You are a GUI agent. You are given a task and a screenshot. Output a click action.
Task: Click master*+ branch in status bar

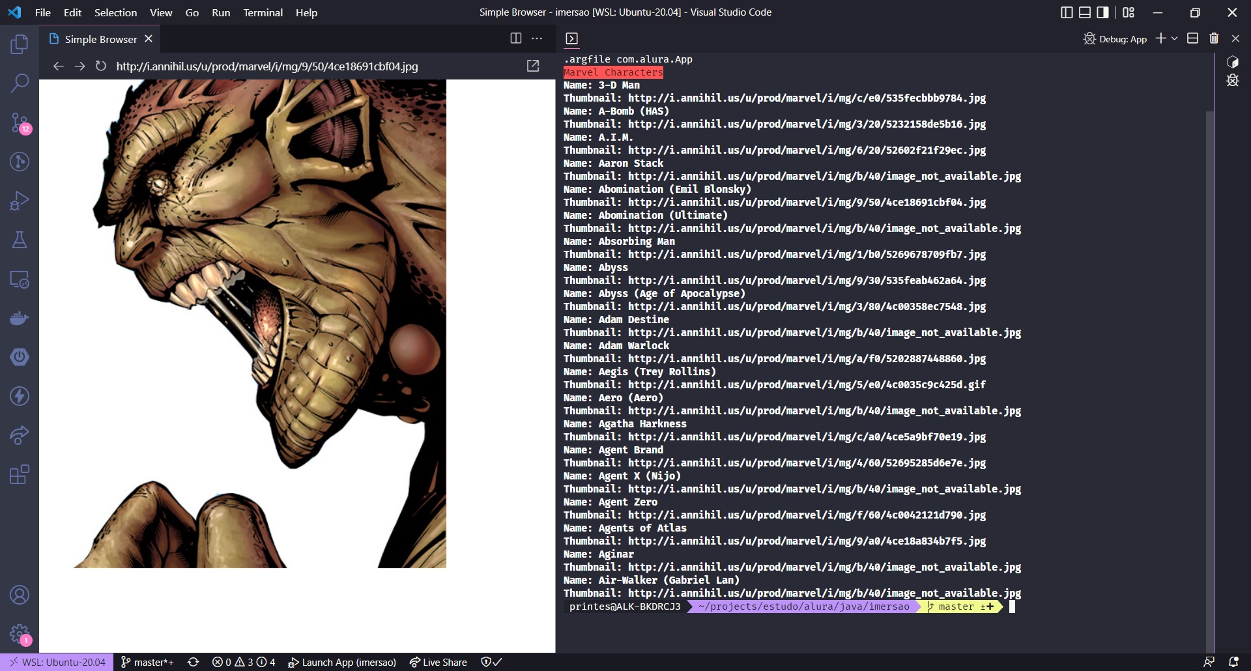[x=147, y=662]
